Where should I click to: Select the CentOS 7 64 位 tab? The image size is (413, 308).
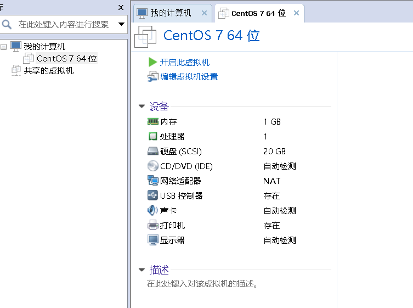click(258, 13)
